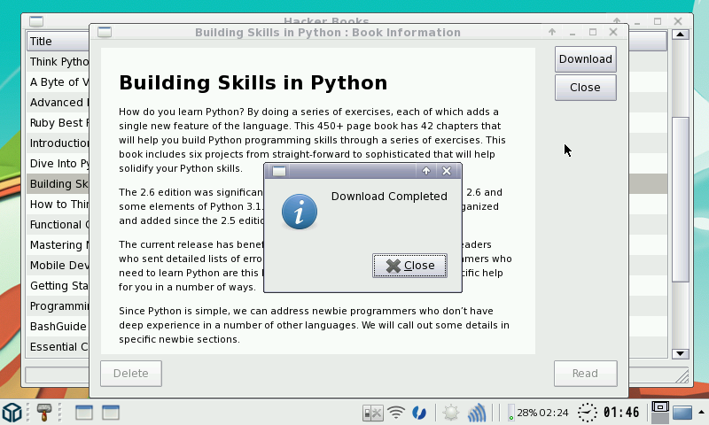Click the Title column header in Hacker Books
709x425 pixels.
(58, 41)
